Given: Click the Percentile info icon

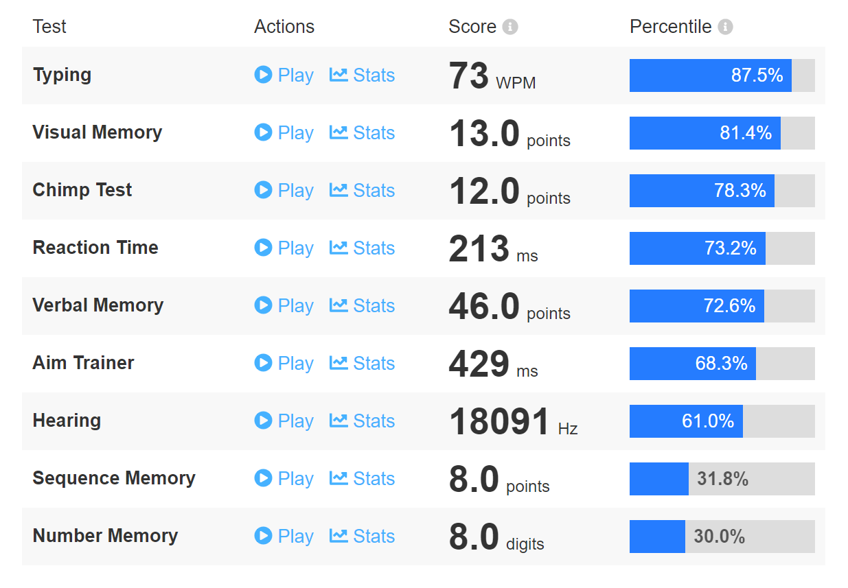Looking at the screenshot, I should click(725, 27).
